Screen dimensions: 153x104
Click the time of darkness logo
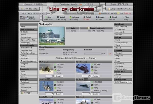[x=71, y=9]
